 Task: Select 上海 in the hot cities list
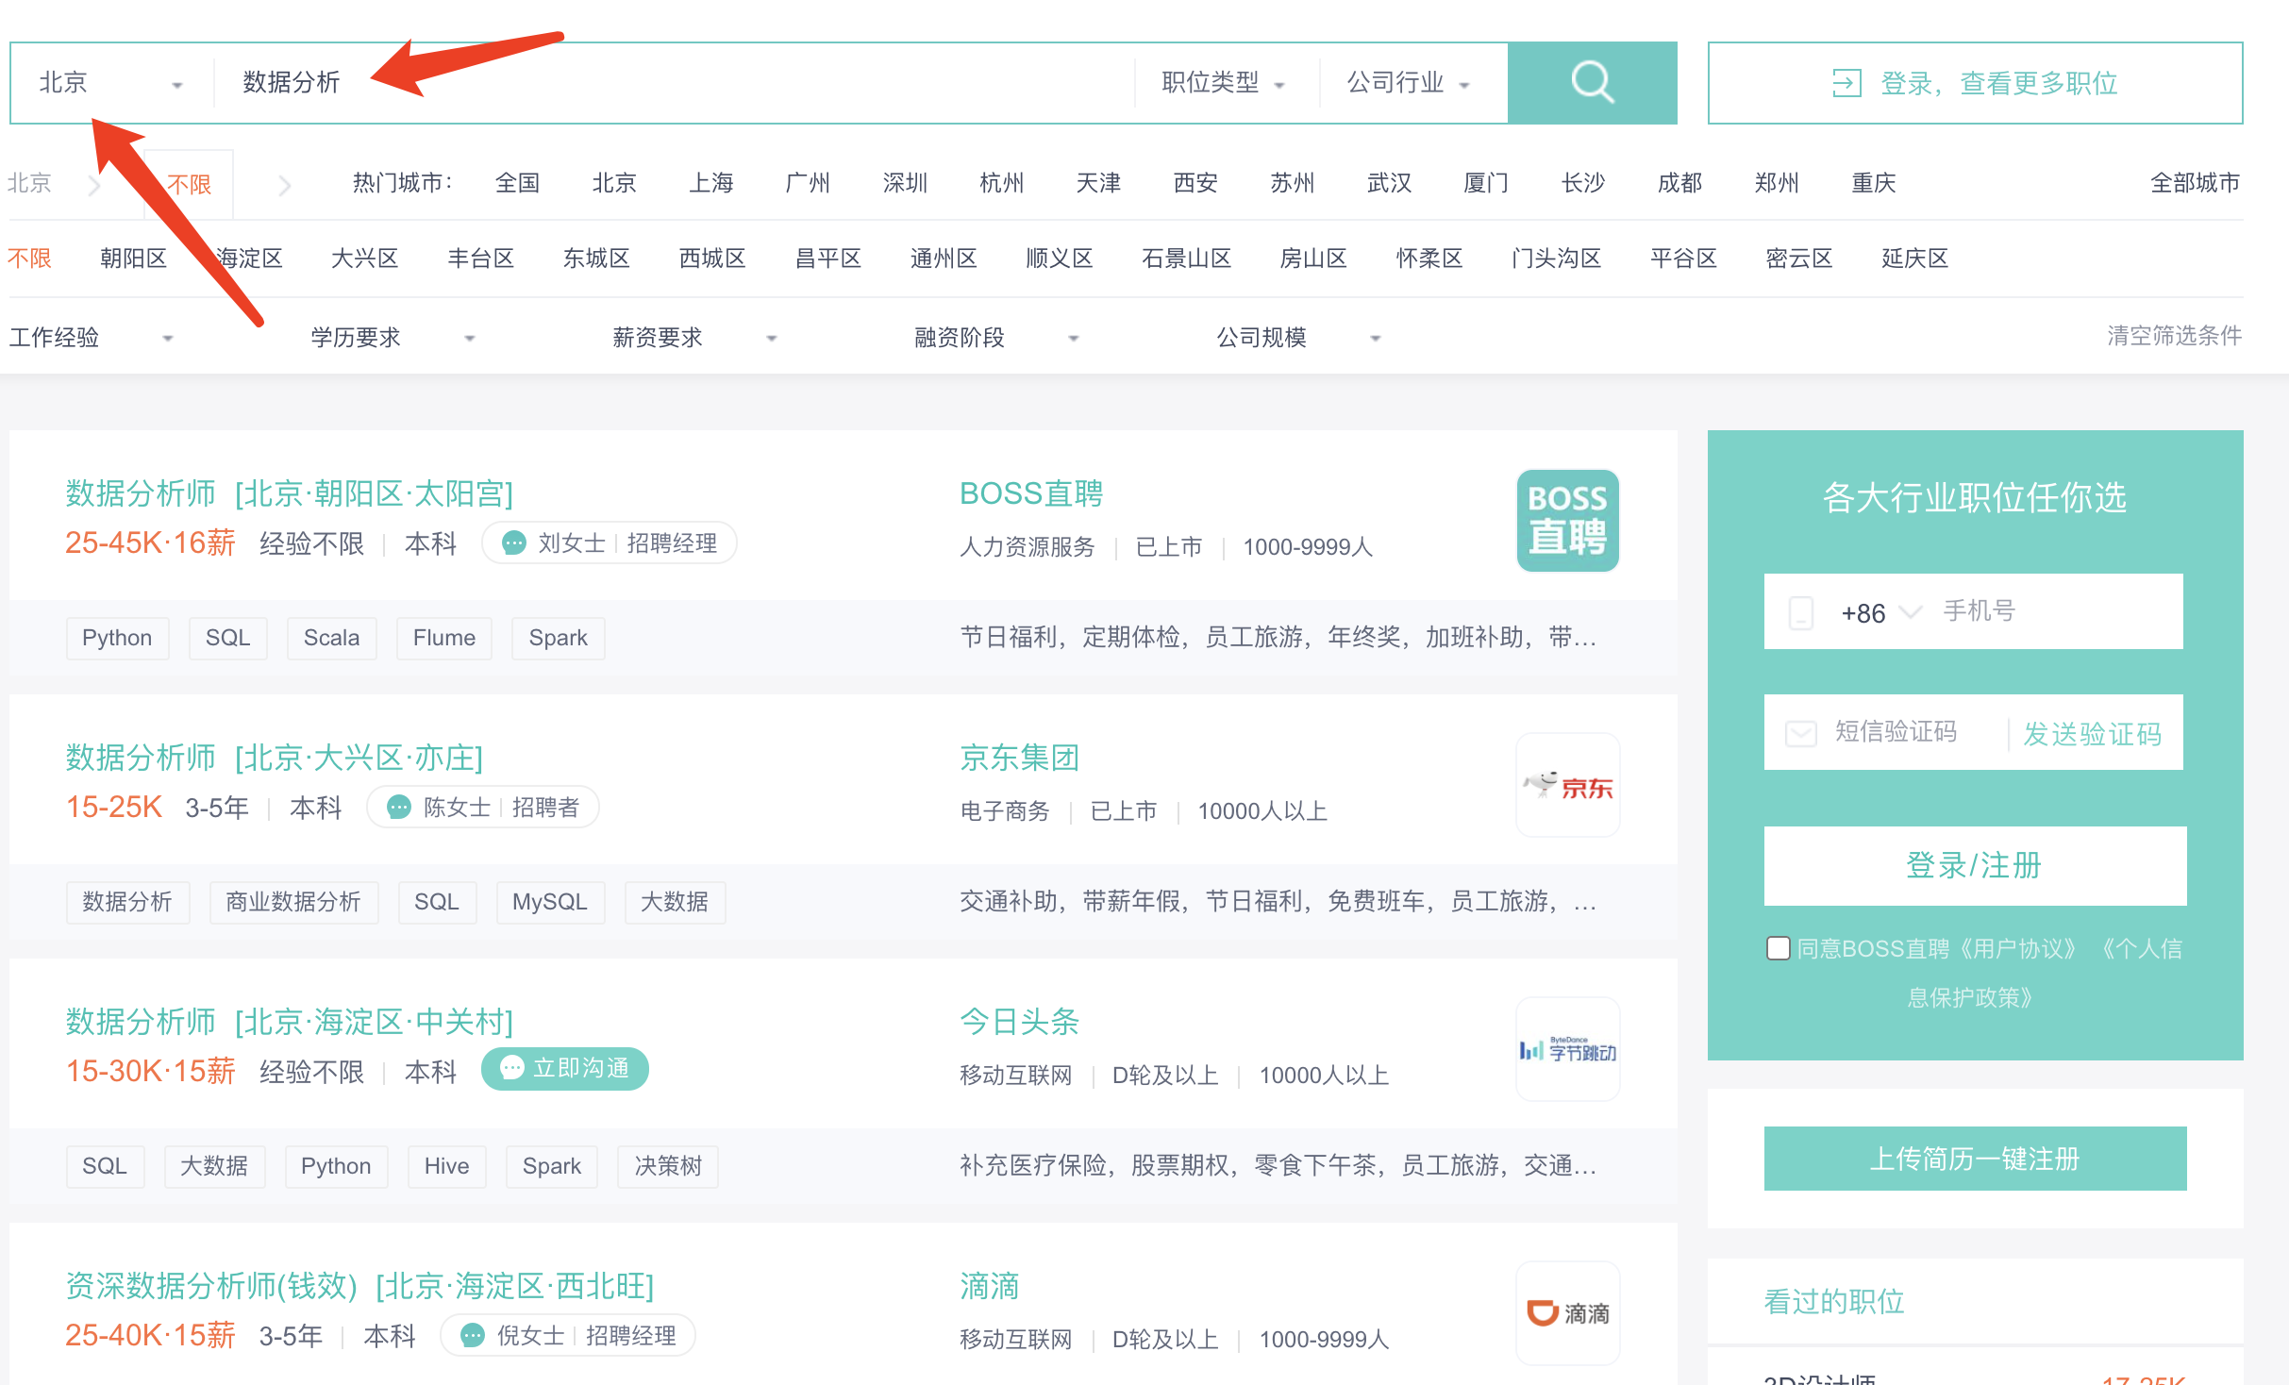click(x=710, y=183)
